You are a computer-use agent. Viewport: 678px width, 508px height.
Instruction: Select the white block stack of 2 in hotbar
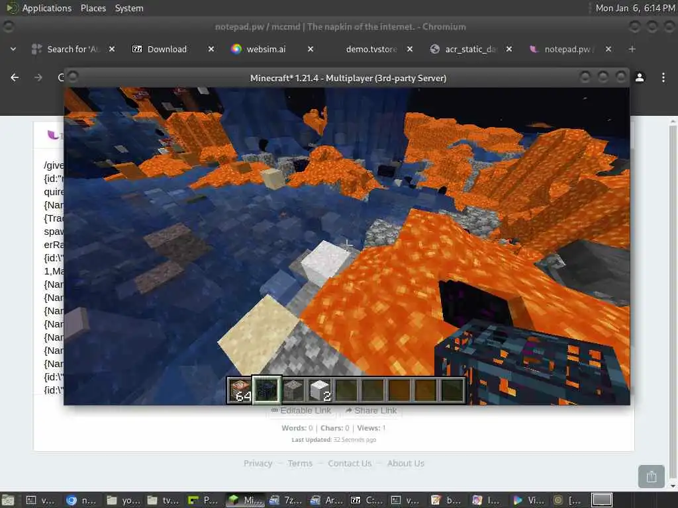pyautogui.click(x=320, y=390)
